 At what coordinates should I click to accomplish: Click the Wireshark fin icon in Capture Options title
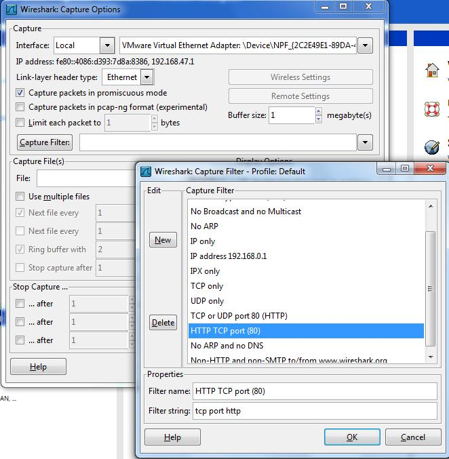coord(12,9)
